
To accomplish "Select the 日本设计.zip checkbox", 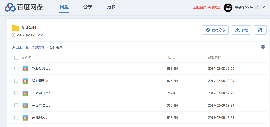I will point(16,93).
